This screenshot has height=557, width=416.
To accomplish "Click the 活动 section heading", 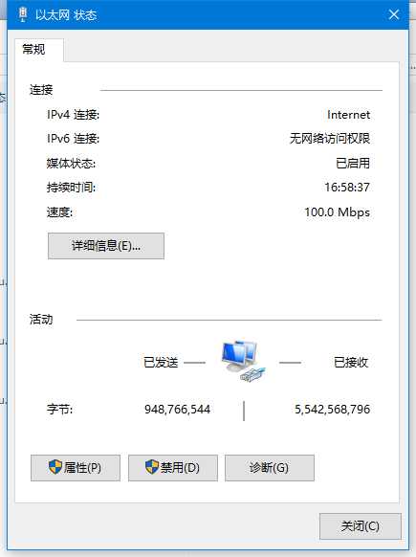I will 41,320.
